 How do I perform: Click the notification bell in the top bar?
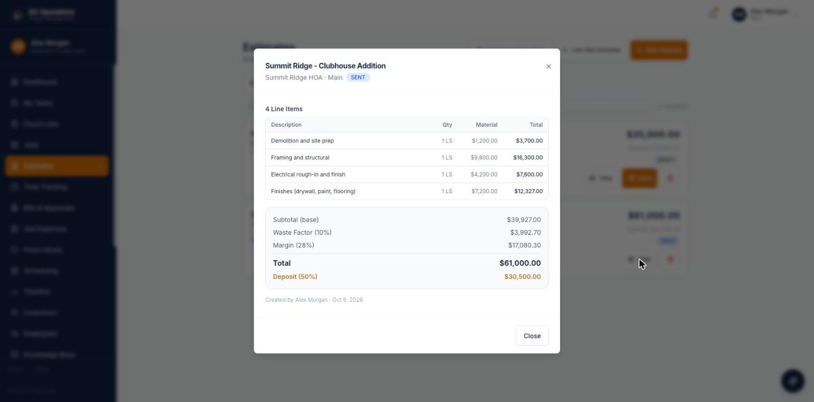tap(713, 14)
